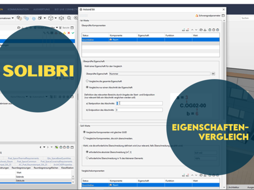Open the navigation history dropdown arrow in info panel
Viewport: 254px width, 190px height.
[44, 147]
